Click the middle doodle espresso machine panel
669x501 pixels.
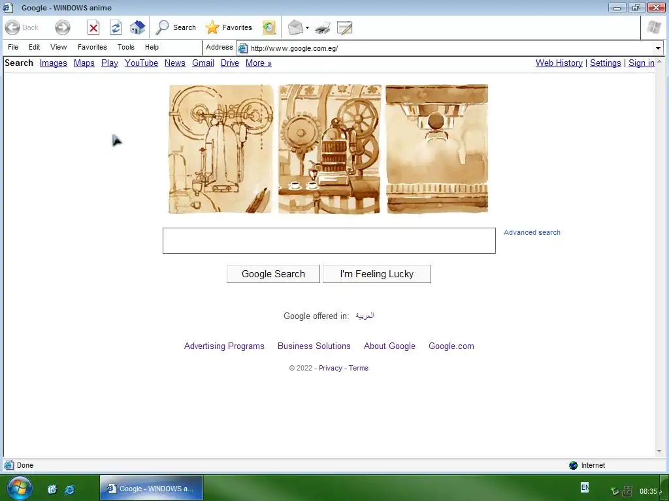(x=329, y=149)
